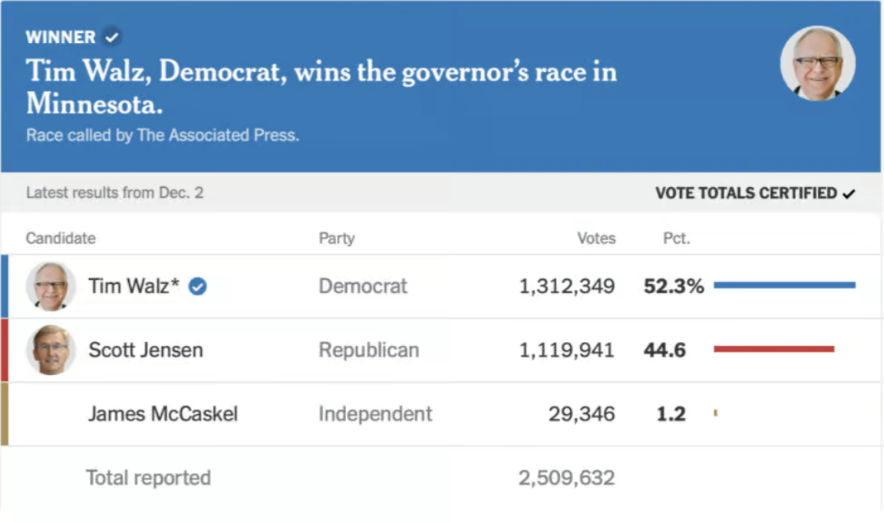884x523 pixels.
Task: Click the 'Latest results from Dec. 2' text
Action: point(114,193)
